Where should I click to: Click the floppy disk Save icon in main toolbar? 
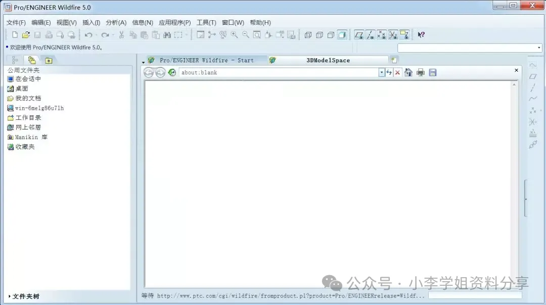(37, 34)
